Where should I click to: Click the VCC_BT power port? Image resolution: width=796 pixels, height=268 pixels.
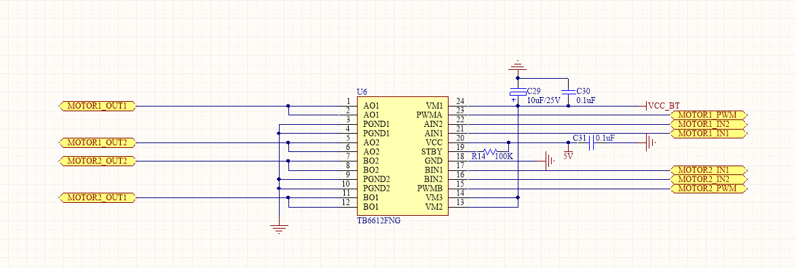pyautogui.click(x=662, y=106)
